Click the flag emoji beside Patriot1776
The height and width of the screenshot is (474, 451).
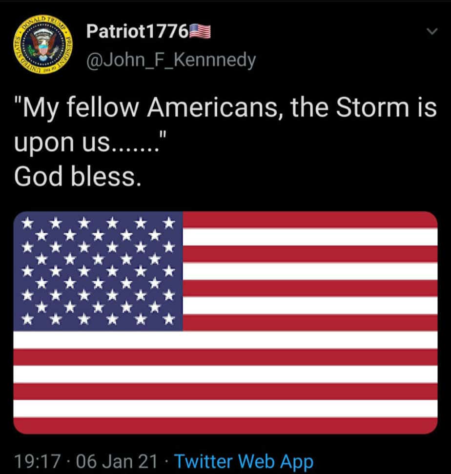[200, 31]
